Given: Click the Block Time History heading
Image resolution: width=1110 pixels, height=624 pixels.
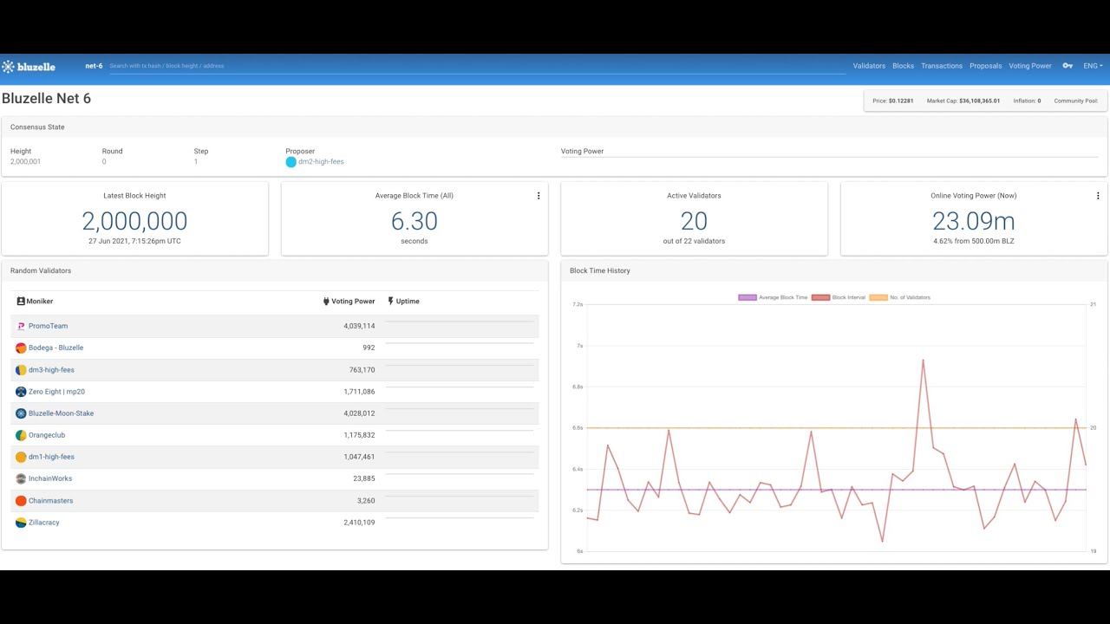Looking at the screenshot, I should (x=600, y=270).
